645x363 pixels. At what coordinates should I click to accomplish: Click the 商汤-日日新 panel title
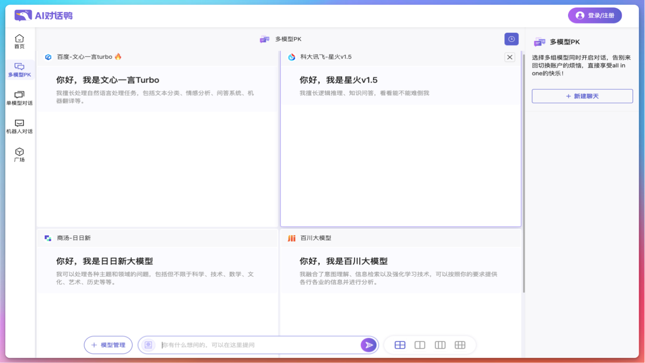(74, 238)
